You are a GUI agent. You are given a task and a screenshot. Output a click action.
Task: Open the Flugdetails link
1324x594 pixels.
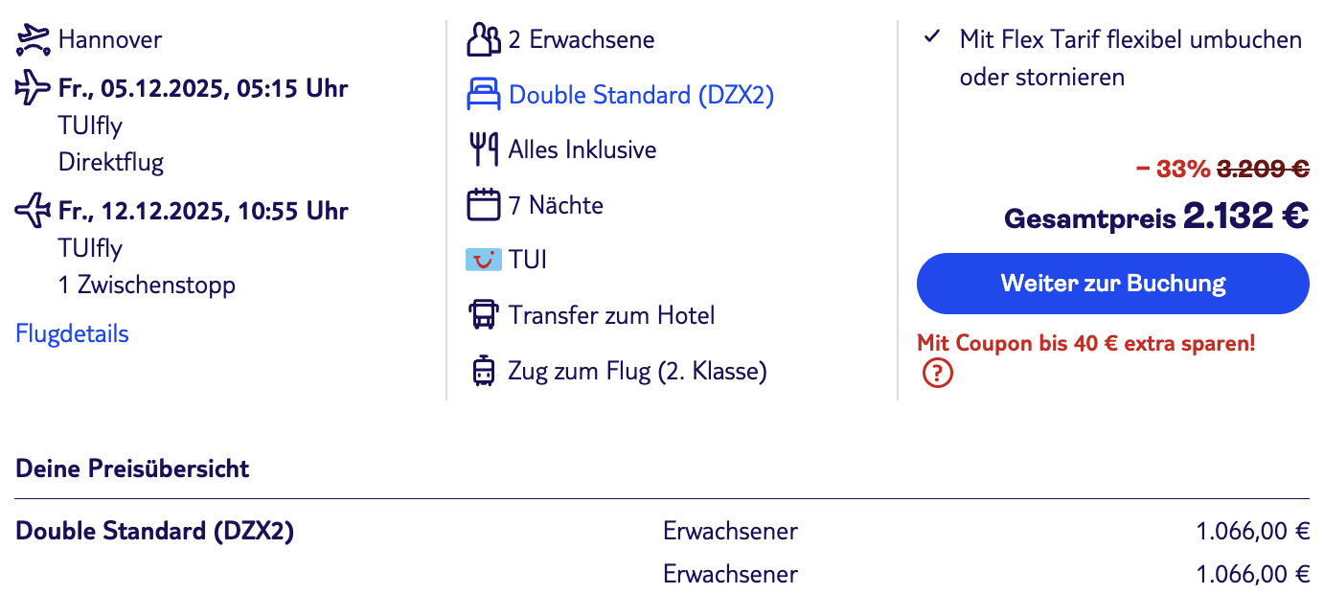click(73, 333)
